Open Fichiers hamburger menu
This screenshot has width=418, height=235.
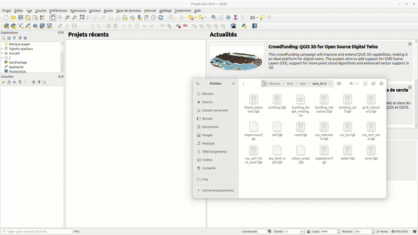coord(234,84)
